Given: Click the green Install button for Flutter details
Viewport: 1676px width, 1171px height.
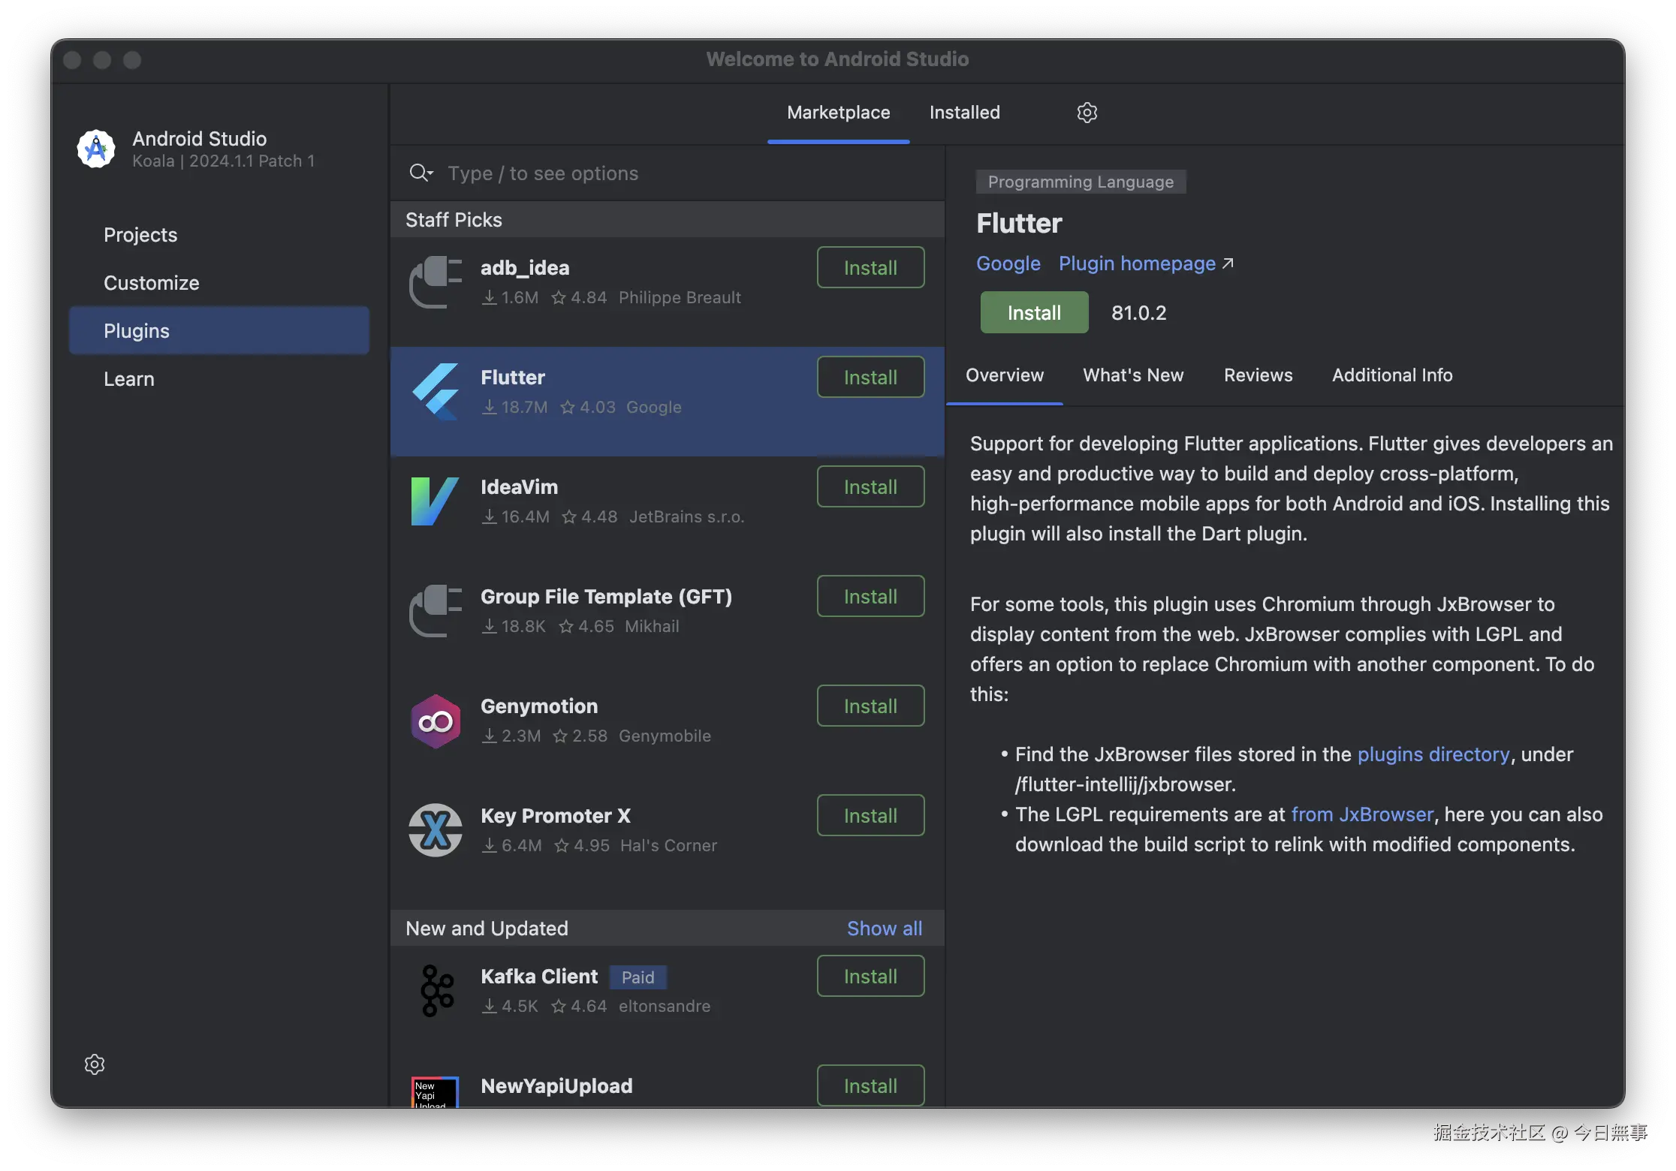Looking at the screenshot, I should pos(1033,313).
